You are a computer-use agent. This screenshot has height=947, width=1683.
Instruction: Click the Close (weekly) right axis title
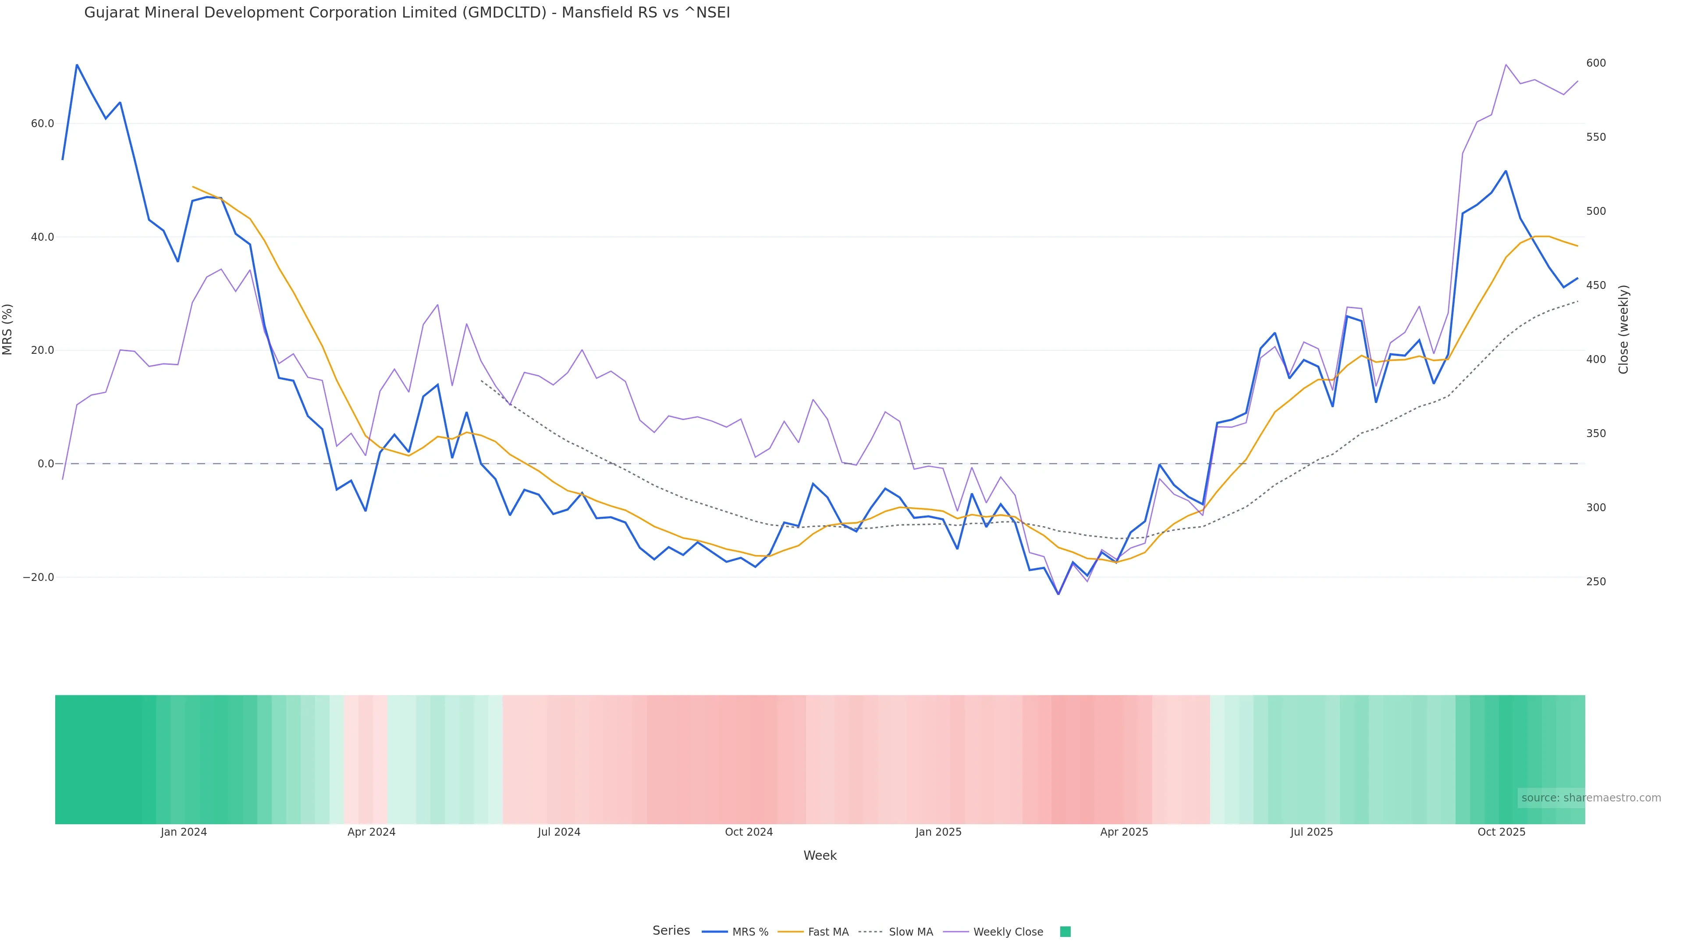[x=1623, y=329]
